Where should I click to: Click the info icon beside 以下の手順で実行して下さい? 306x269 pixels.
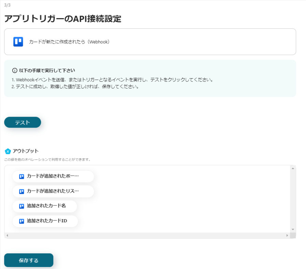[15, 70]
